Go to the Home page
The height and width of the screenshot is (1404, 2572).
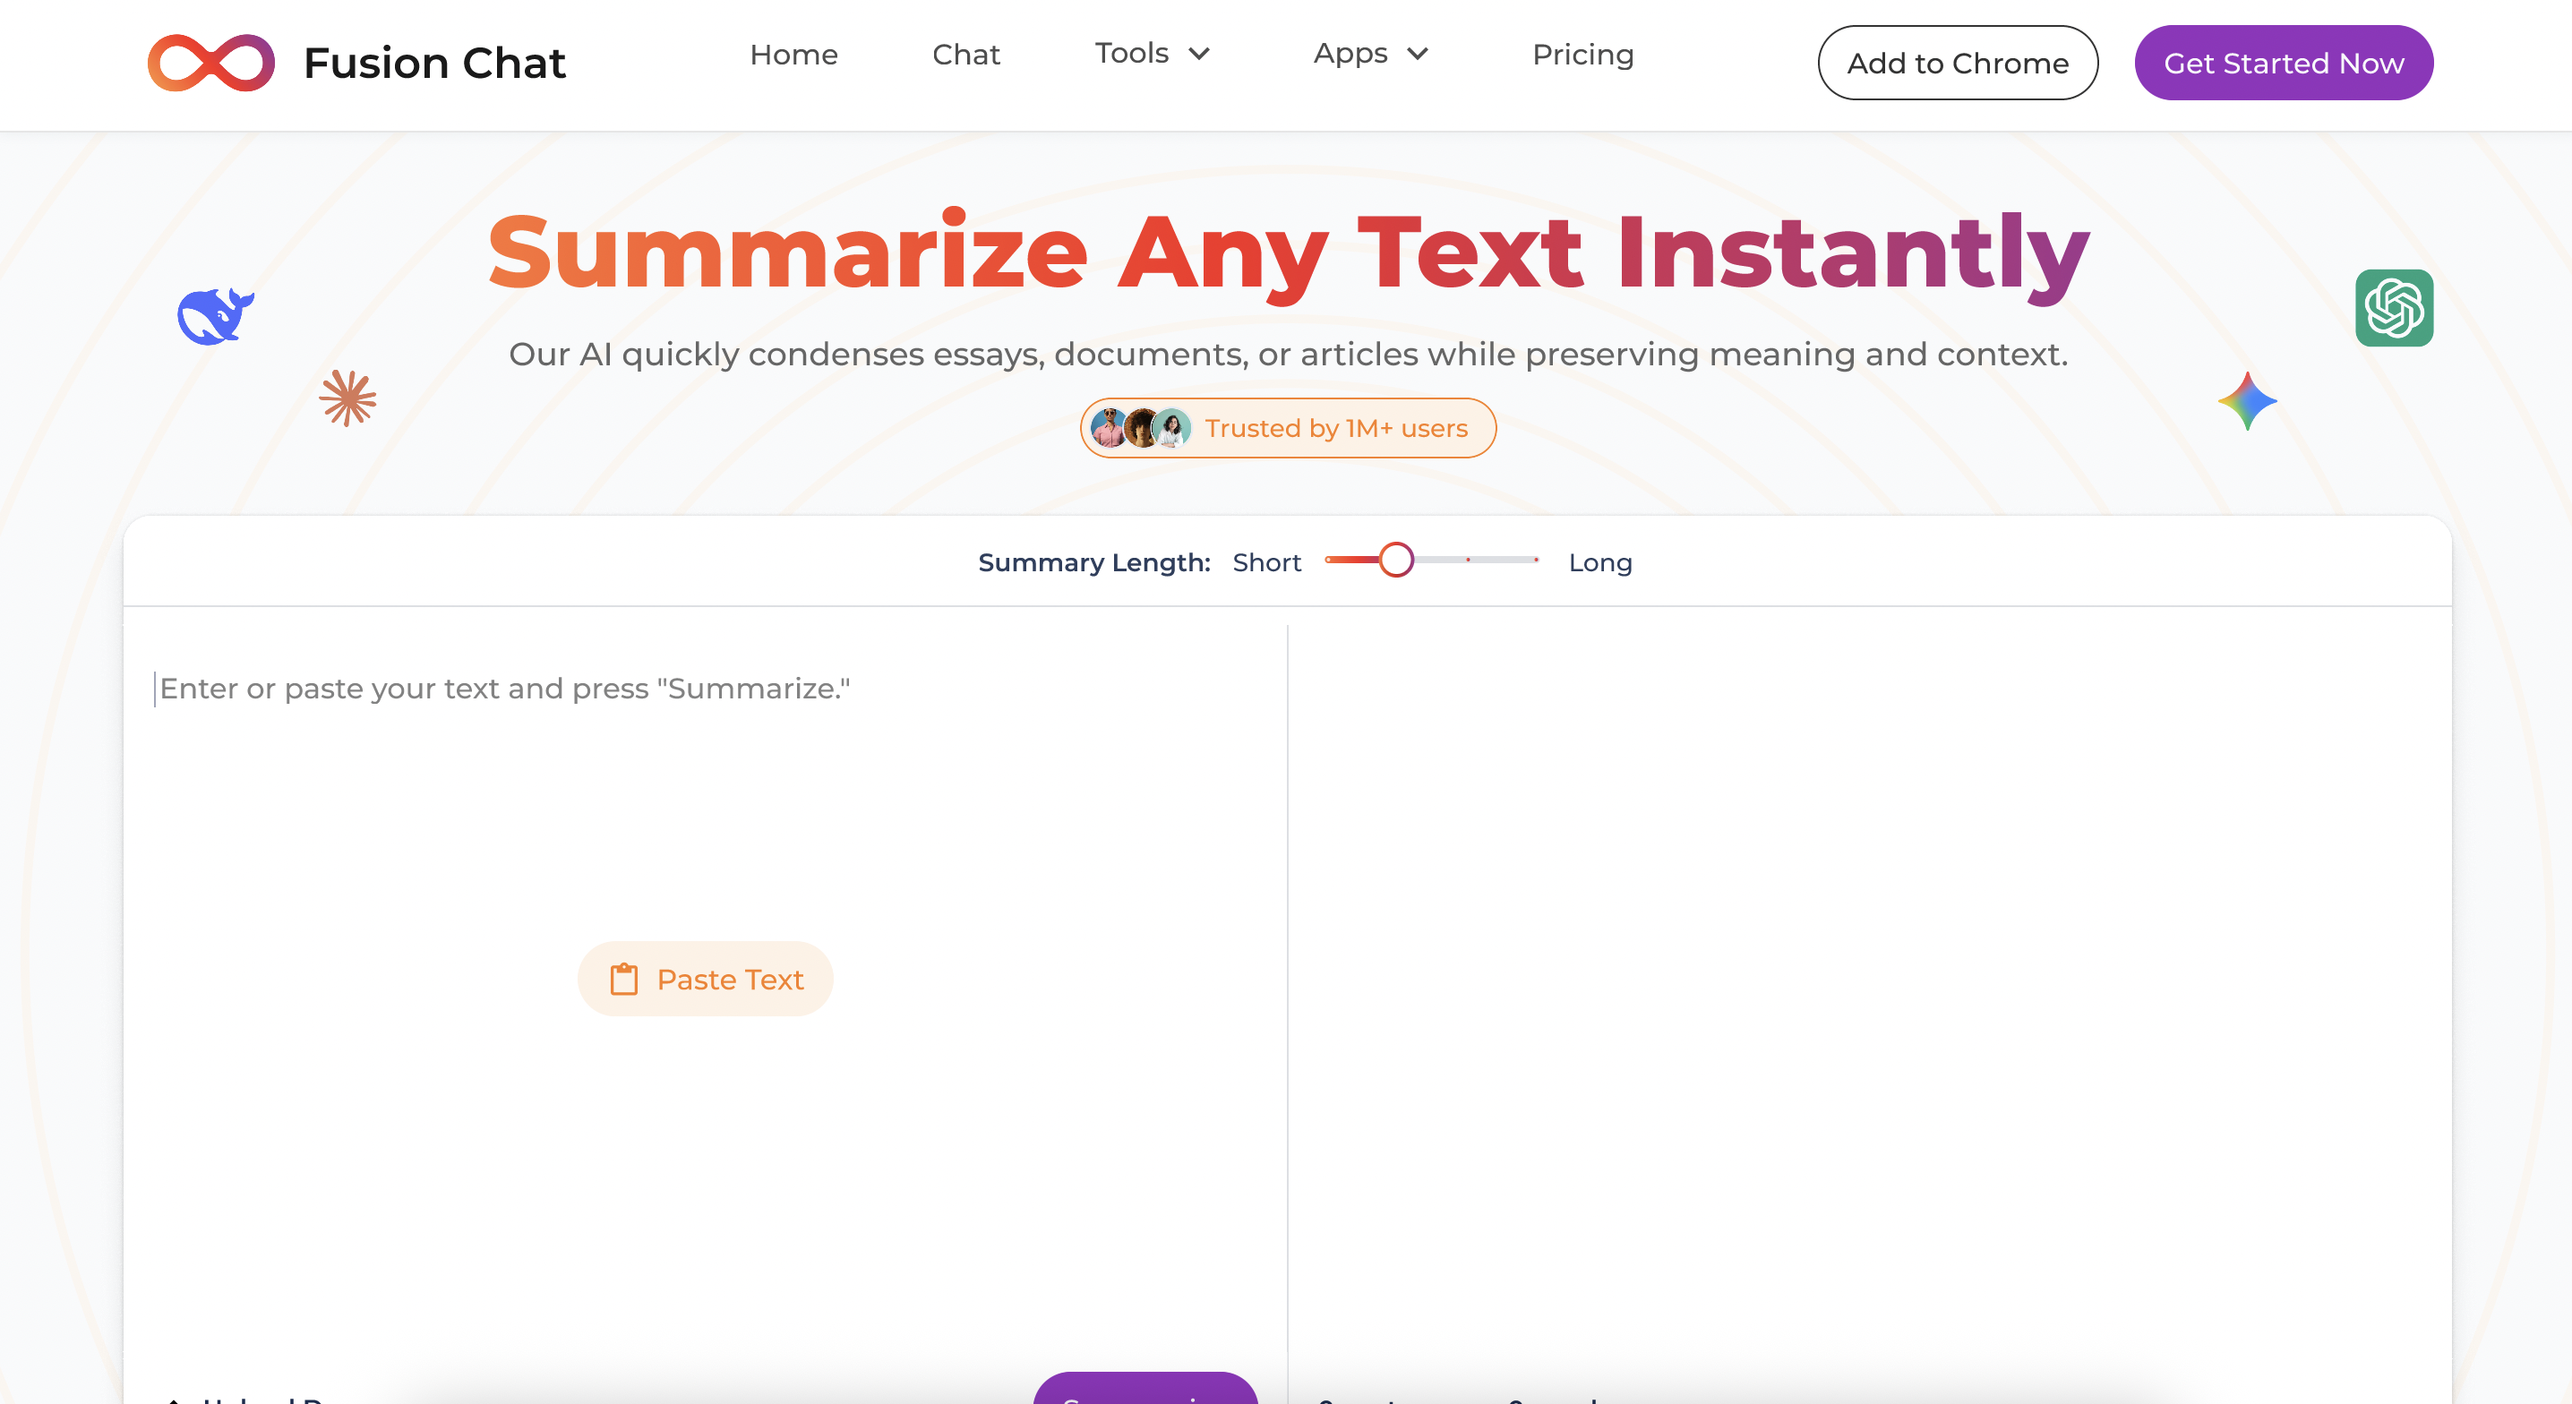793,54
